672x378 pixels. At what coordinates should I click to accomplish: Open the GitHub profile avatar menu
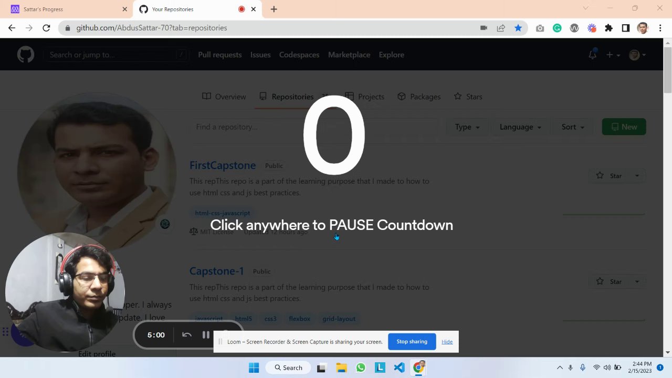(637, 55)
